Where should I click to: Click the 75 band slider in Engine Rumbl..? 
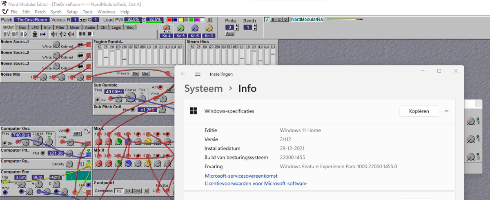106,57
